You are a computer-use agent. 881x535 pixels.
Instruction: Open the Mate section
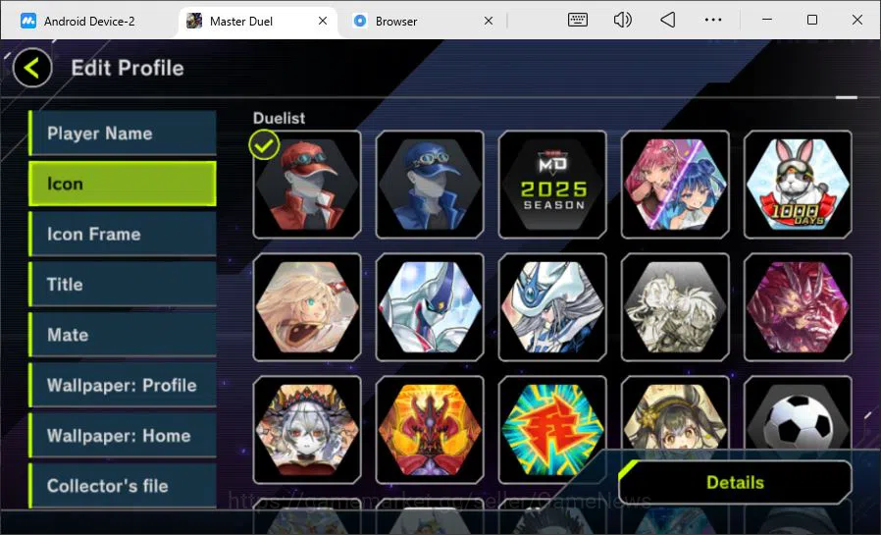(x=123, y=335)
